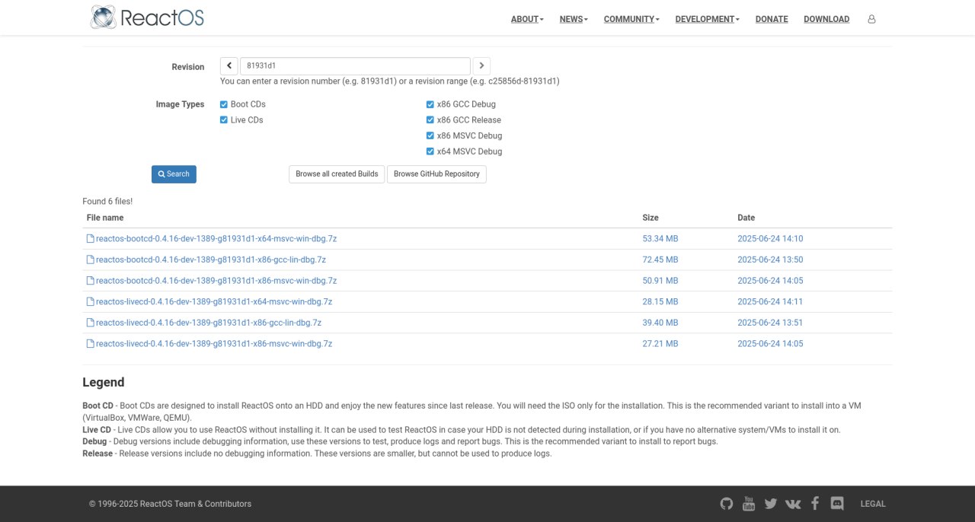Viewport: 975px width, 522px height.
Task: Open the Discord icon in footer
Action: [837, 503]
